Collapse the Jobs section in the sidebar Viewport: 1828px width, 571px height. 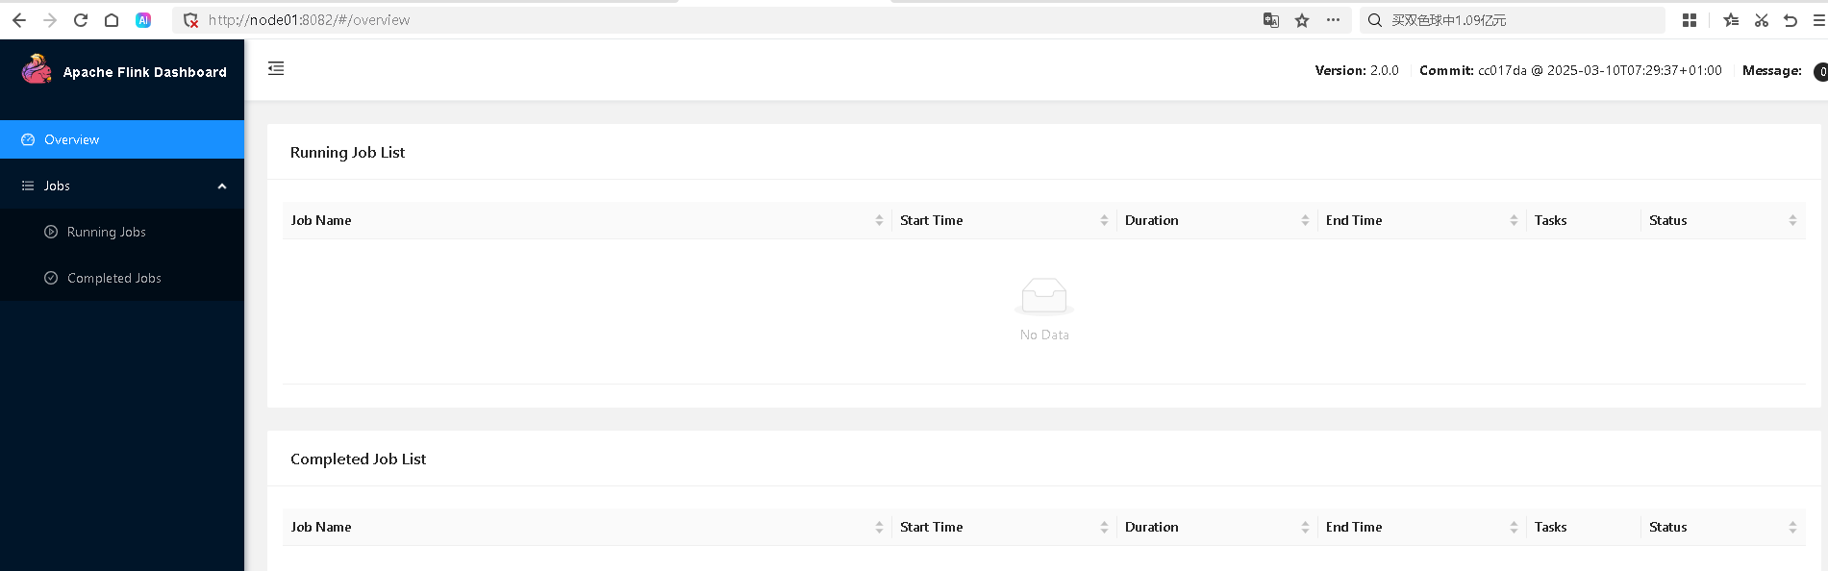[x=222, y=186]
